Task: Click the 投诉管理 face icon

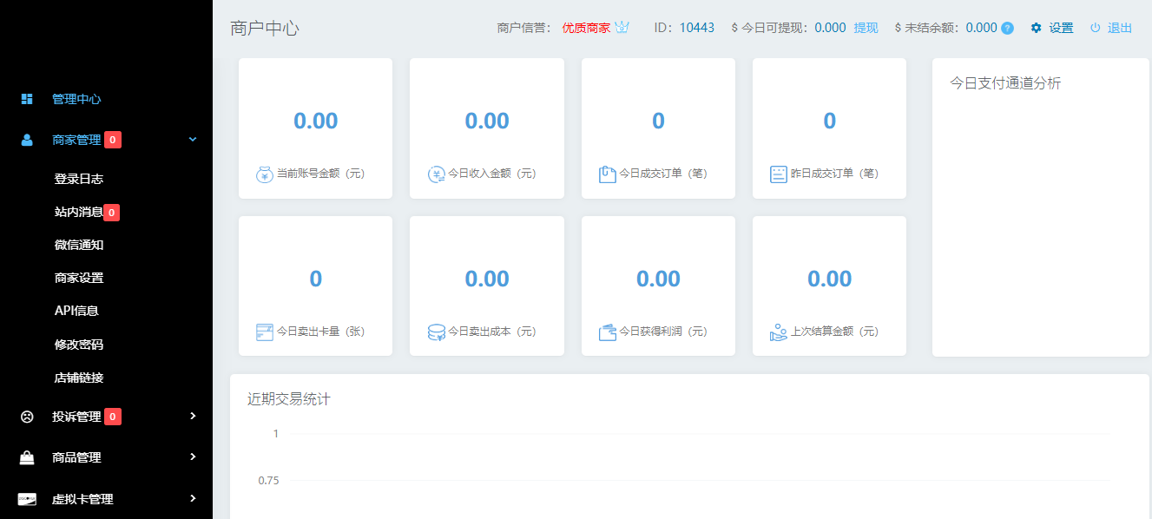Action: pos(25,416)
